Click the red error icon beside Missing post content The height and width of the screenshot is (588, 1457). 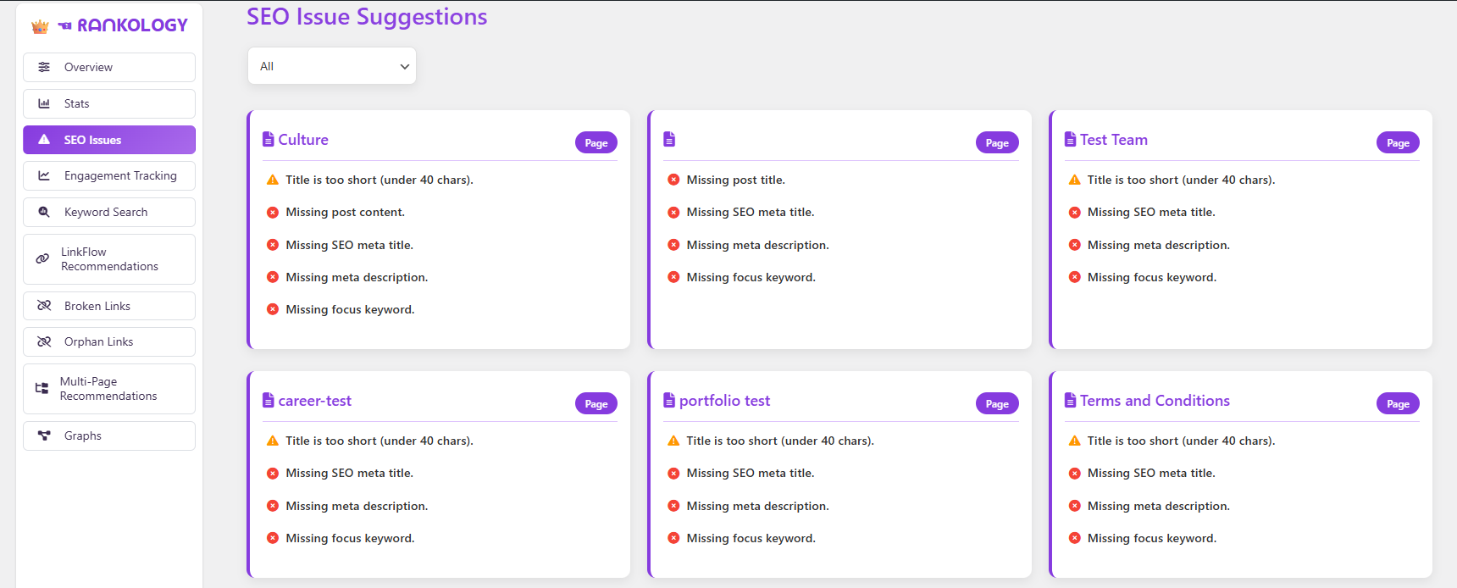(273, 213)
